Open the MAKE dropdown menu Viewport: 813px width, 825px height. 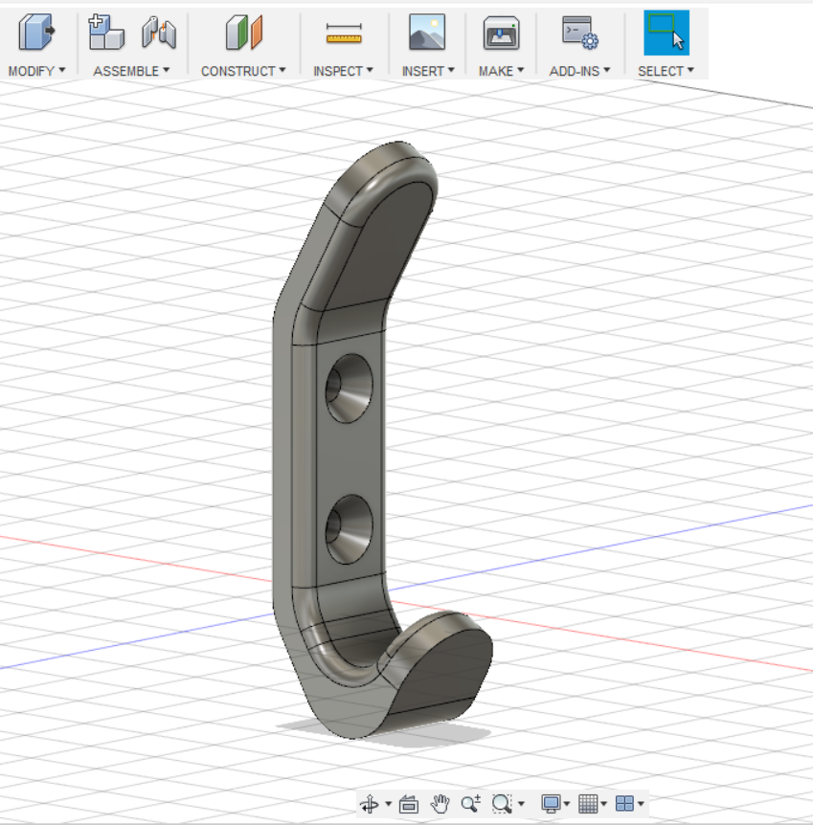click(x=501, y=71)
